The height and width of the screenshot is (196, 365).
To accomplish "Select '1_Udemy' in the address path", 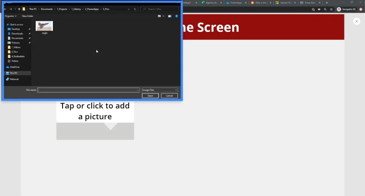I will pos(76,9).
